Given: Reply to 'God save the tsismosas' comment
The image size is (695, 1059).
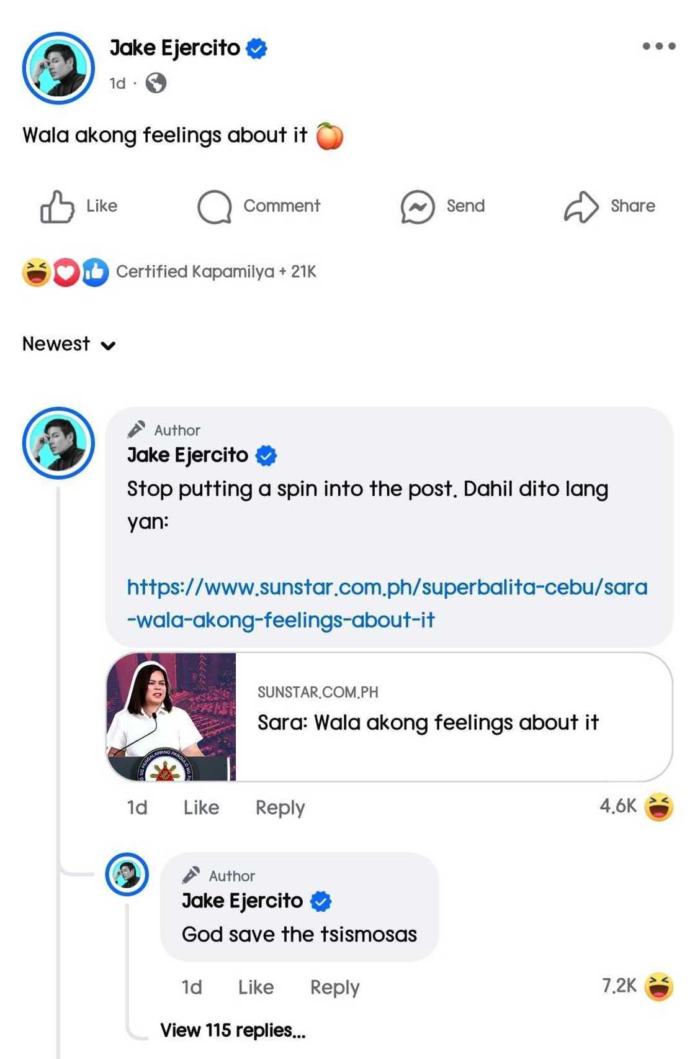Looking at the screenshot, I should click(334, 987).
